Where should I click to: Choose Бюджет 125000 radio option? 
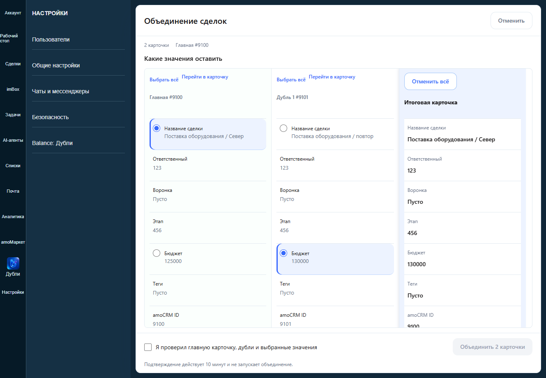[157, 253]
